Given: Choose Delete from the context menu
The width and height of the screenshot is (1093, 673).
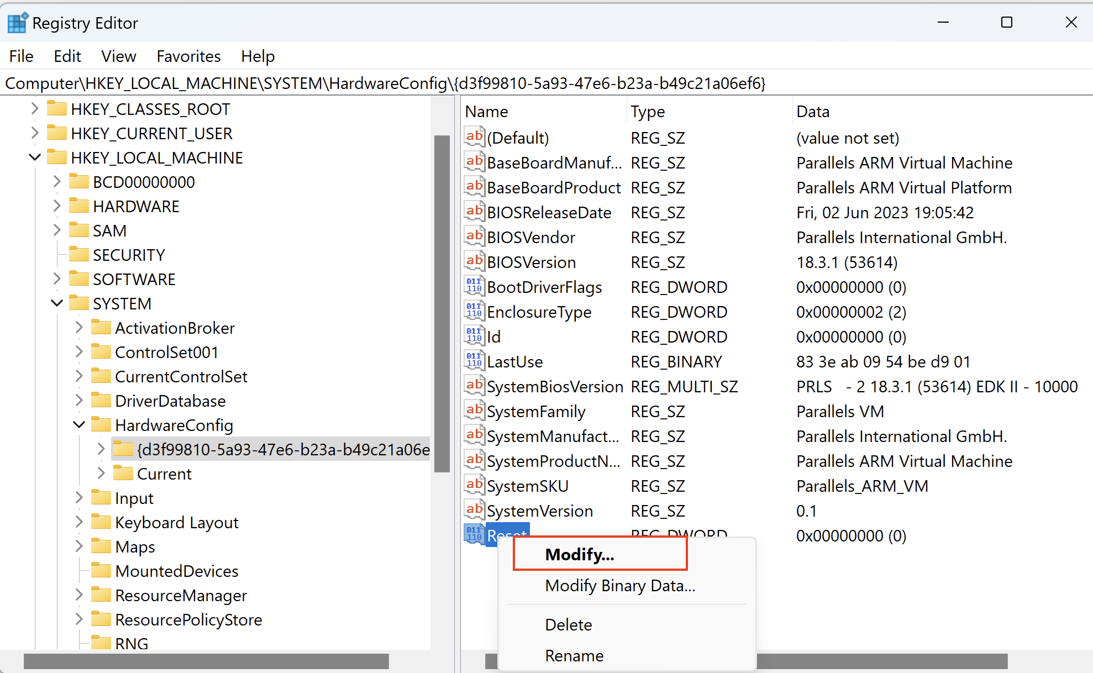Looking at the screenshot, I should 568,624.
